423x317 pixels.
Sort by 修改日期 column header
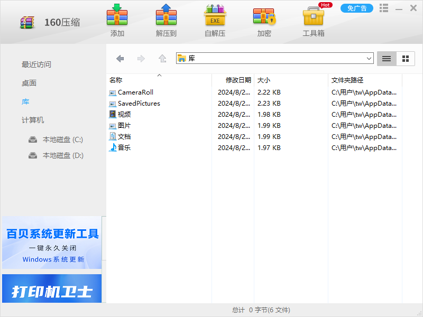click(x=233, y=80)
